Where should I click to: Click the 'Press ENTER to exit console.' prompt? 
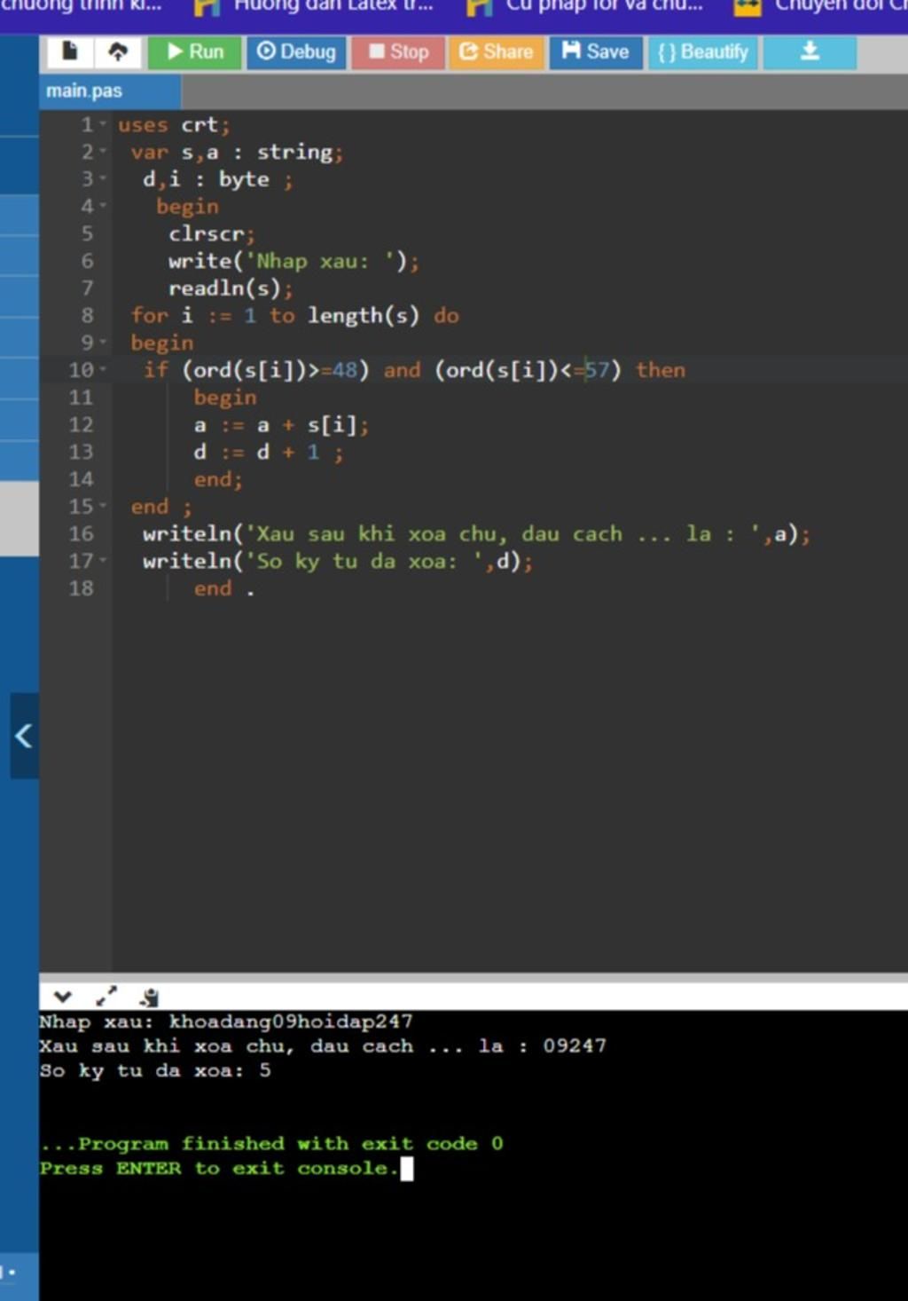tap(219, 1169)
